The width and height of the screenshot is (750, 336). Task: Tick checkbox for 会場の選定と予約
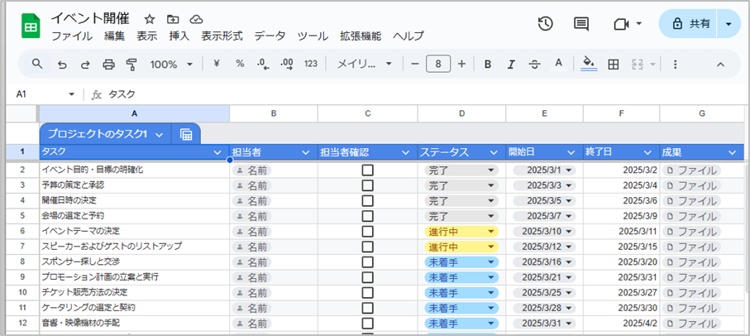tap(367, 216)
